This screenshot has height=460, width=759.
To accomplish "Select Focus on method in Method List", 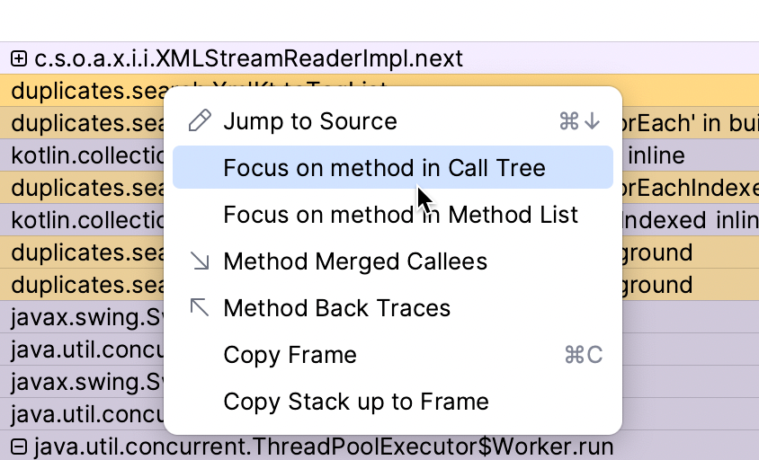I will click(x=400, y=215).
